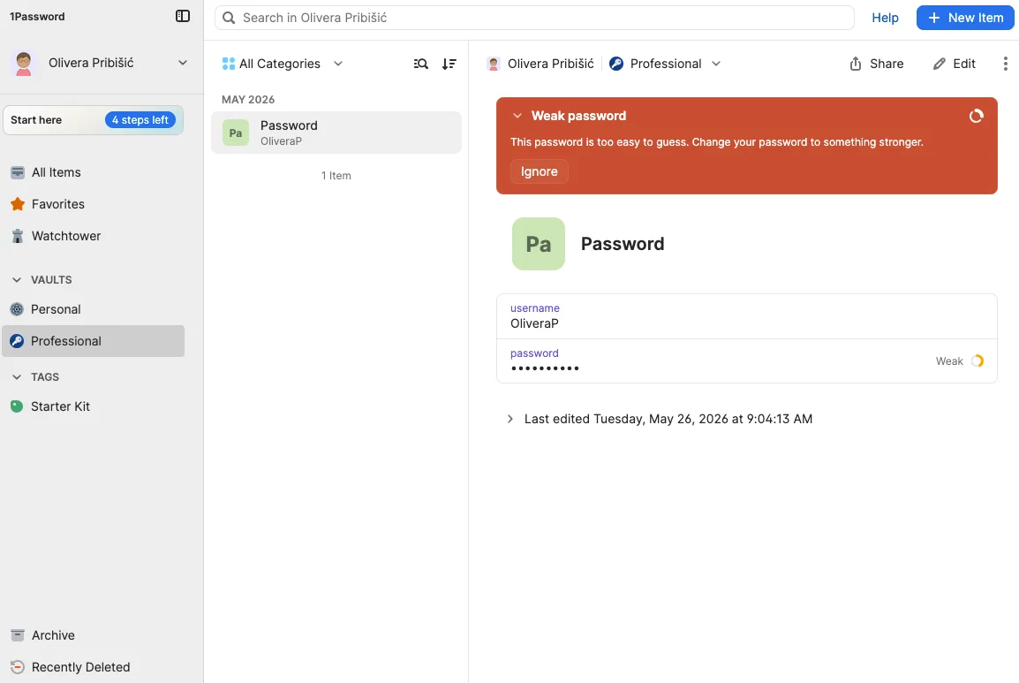Viewport: 1019px width, 683px height.
Task: Open Watchtower in sidebar
Action: click(x=94, y=236)
